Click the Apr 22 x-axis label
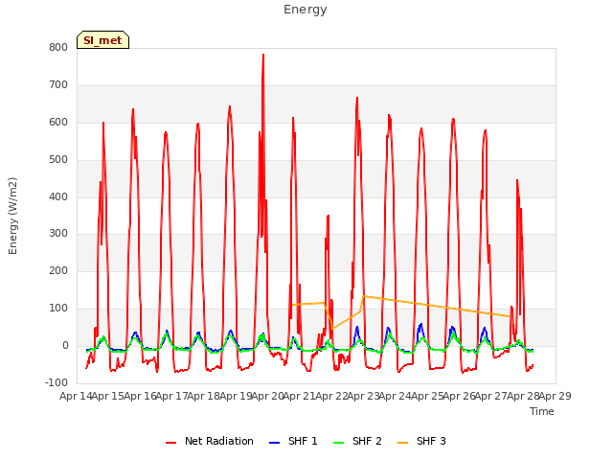The image size is (613, 460). pos(331,396)
